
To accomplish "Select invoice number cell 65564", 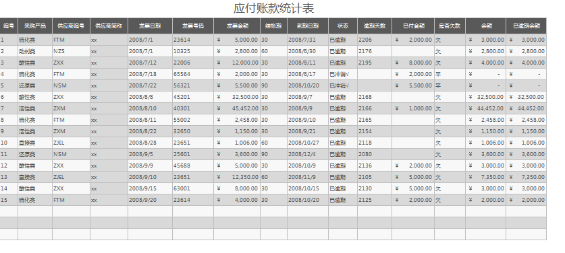I will pyautogui.click(x=193, y=75).
